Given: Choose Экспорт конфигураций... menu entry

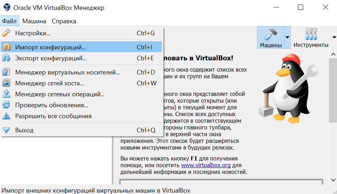Looking at the screenshot, I should point(81,58).
